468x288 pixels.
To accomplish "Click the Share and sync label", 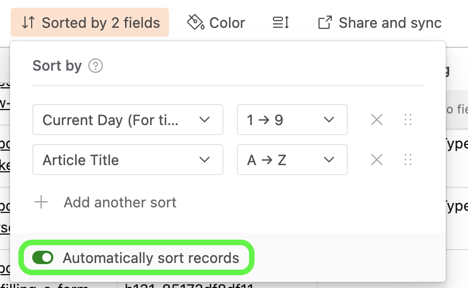I will [390, 23].
